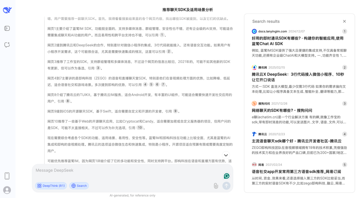Open result 好用的即时通讯SDK有哪些
The image size is (357, 198).
[x=297, y=41]
